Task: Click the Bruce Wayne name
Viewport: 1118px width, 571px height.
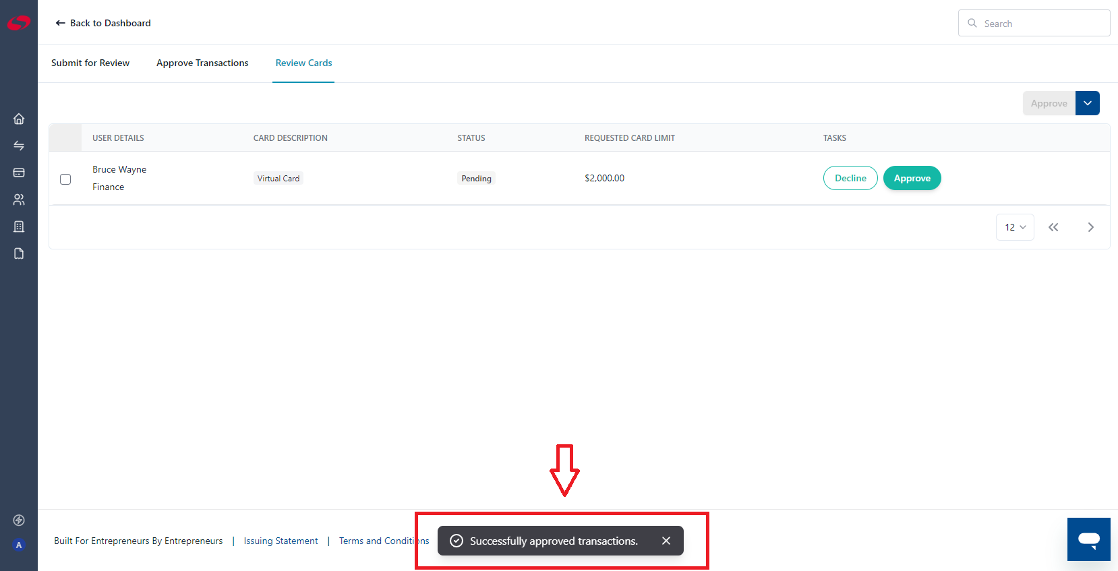Action: click(119, 169)
